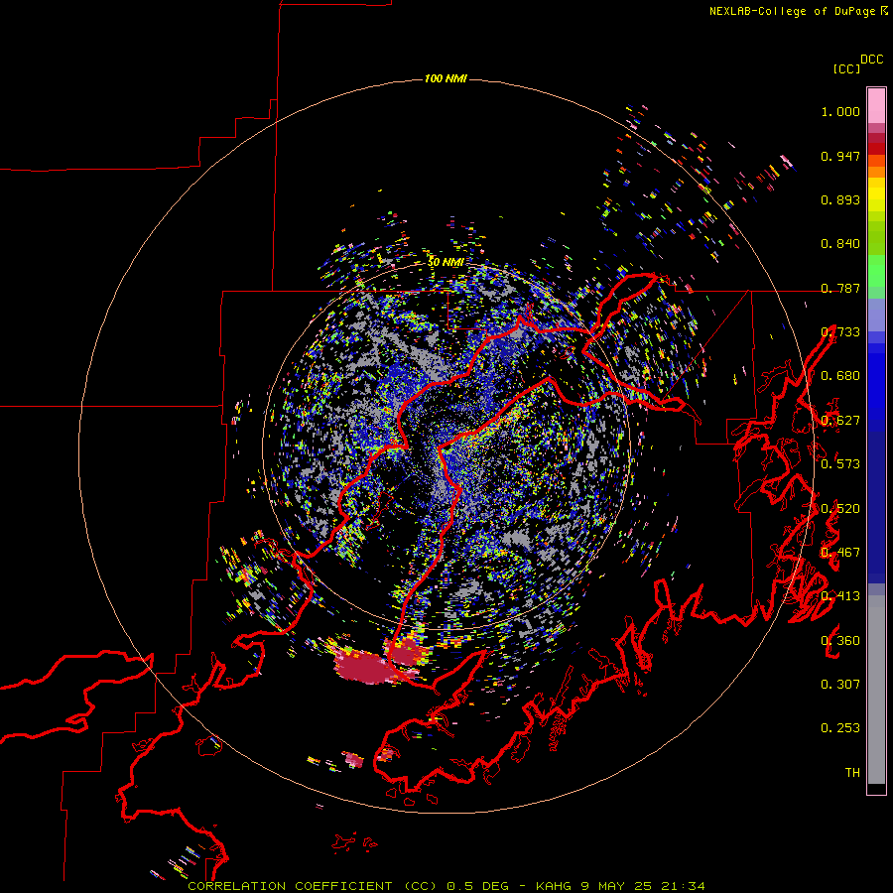This screenshot has width=893, height=893.
Task: Click the 0.253 color scale label
Action: pyautogui.click(x=840, y=728)
